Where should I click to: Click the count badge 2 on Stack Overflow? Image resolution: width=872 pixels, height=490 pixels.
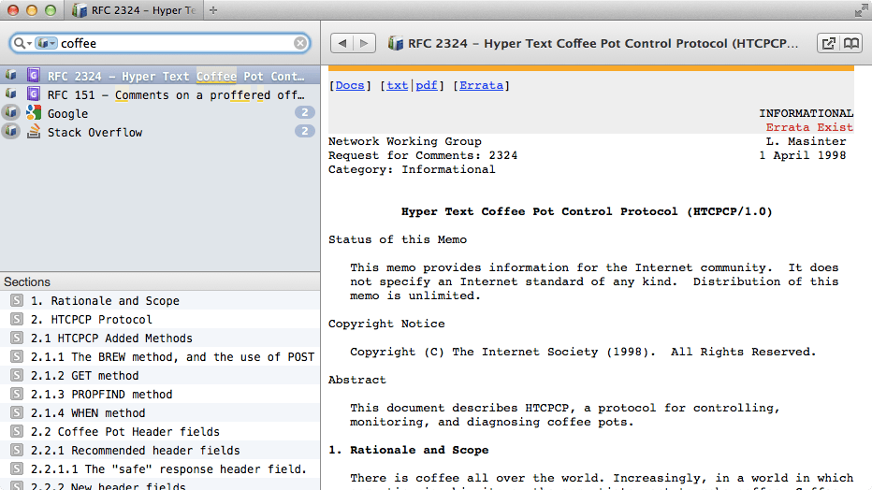(304, 131)
